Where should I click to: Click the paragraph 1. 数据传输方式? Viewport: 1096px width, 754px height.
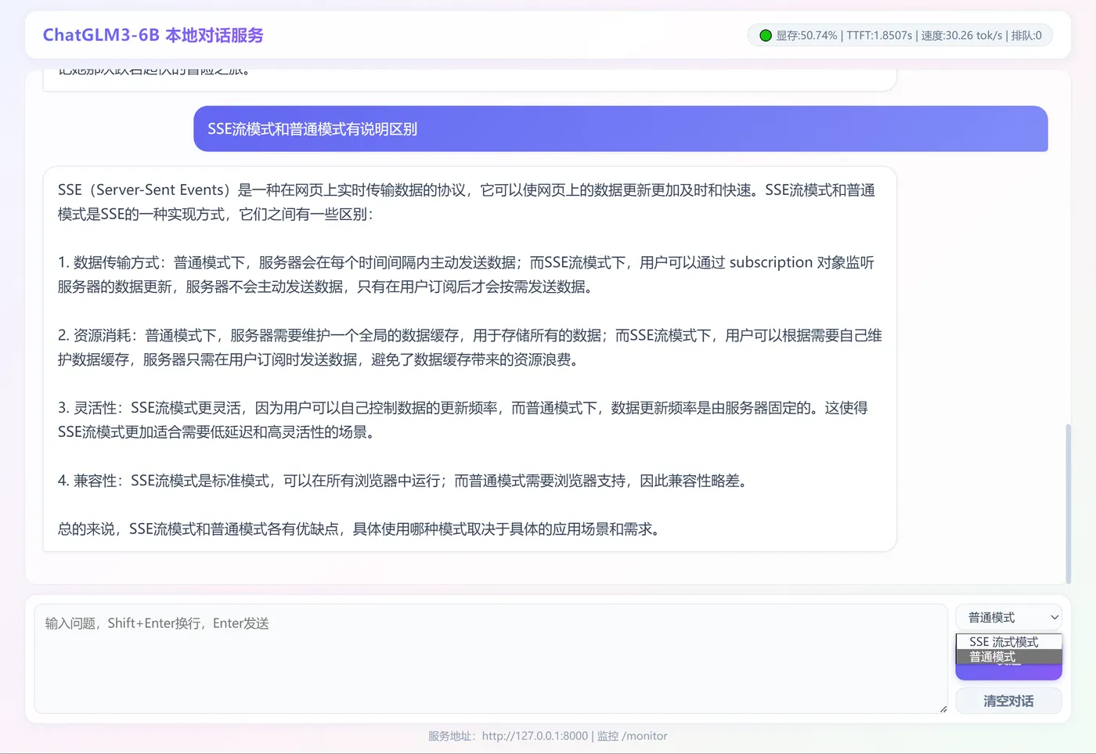pos(466,274)
